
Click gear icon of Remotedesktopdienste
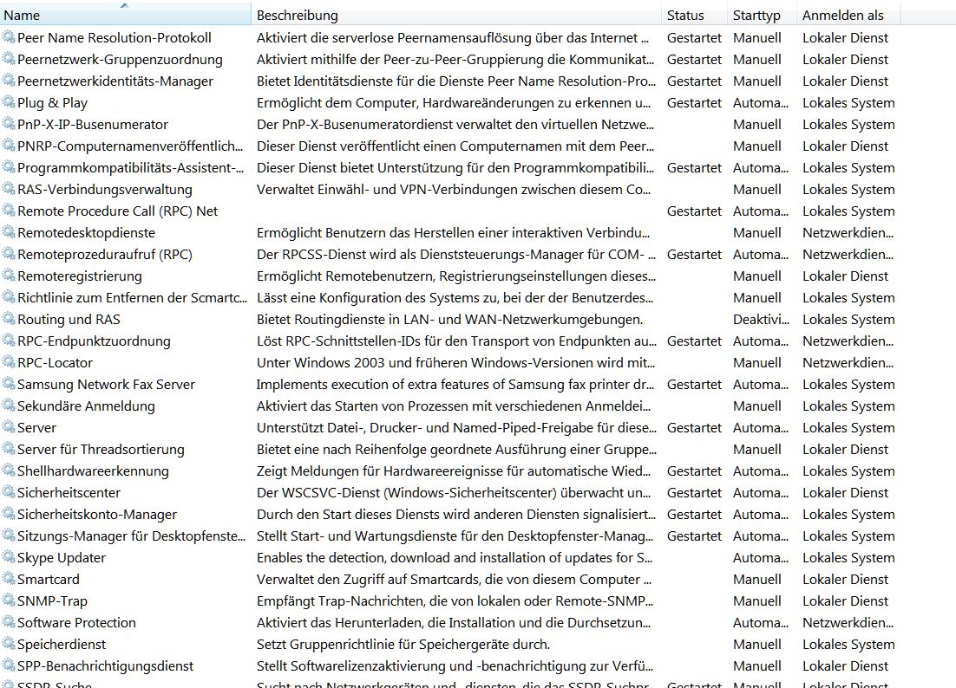tap(9, 232)
